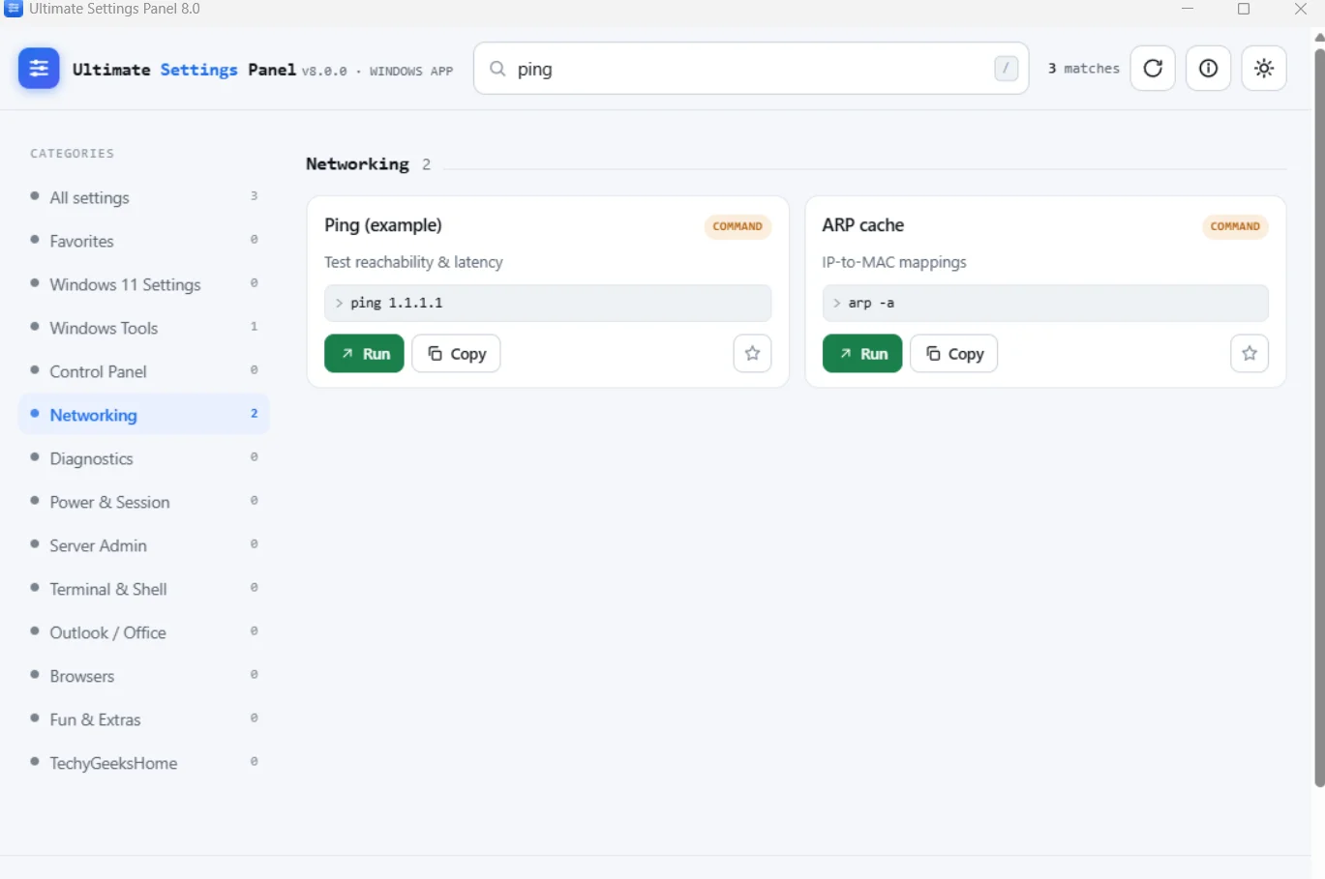The height and width of the screenshot is (879, 1325).
Task: Select the TechyGeeksHome category
Action: (144, 763)
